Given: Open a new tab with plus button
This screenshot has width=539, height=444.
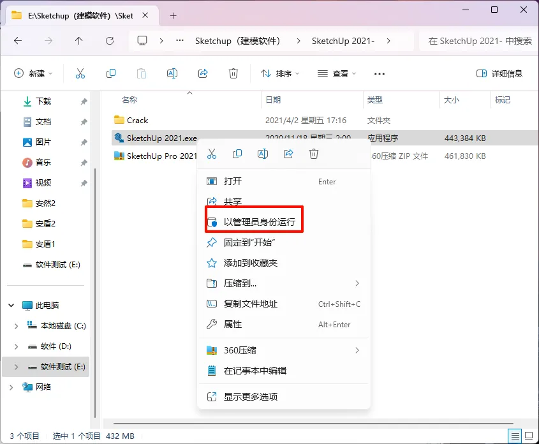Looking at the screenshot, I should coord(174,15).
